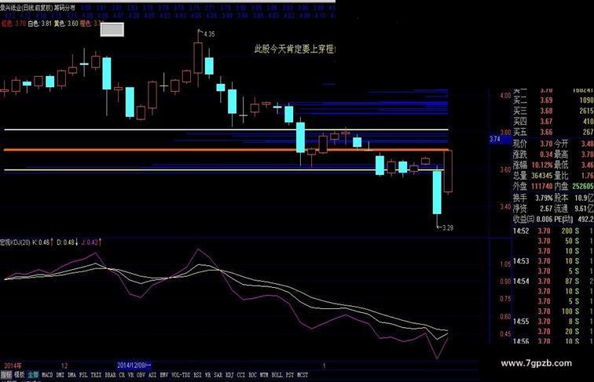Click the 2014年 year label on timeline

(13, 366)
